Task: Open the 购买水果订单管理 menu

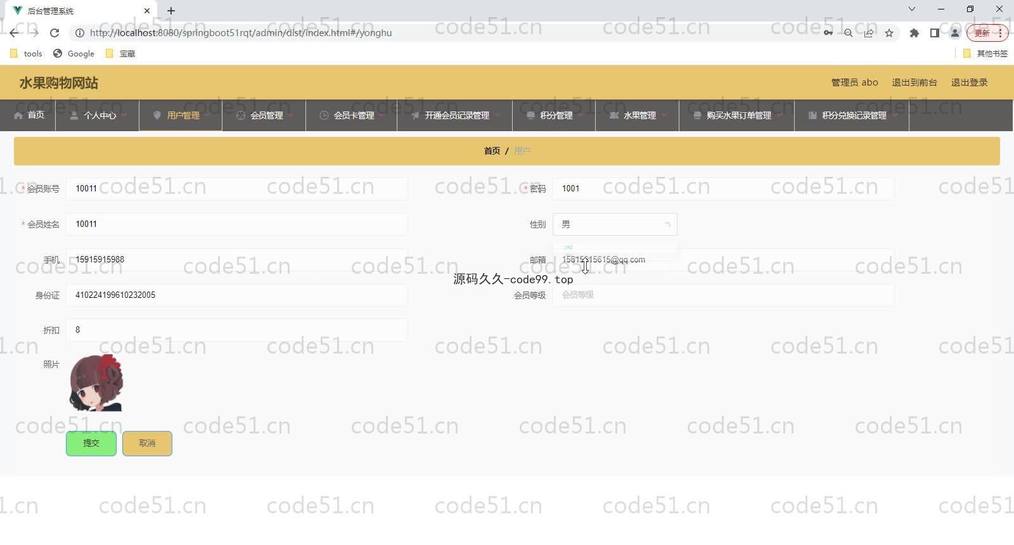Action: 737,115
